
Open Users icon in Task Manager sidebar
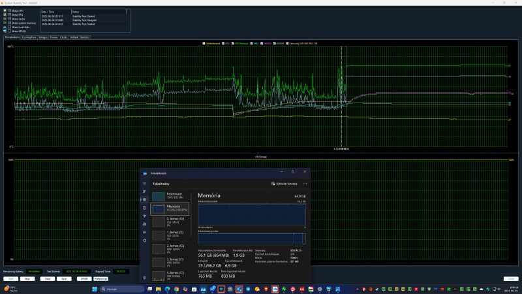click(x=144, y=224)
